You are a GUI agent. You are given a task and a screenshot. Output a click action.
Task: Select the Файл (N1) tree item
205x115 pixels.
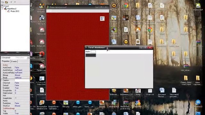point(15,11)
